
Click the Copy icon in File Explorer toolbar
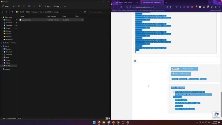click(x=19, y=6)
